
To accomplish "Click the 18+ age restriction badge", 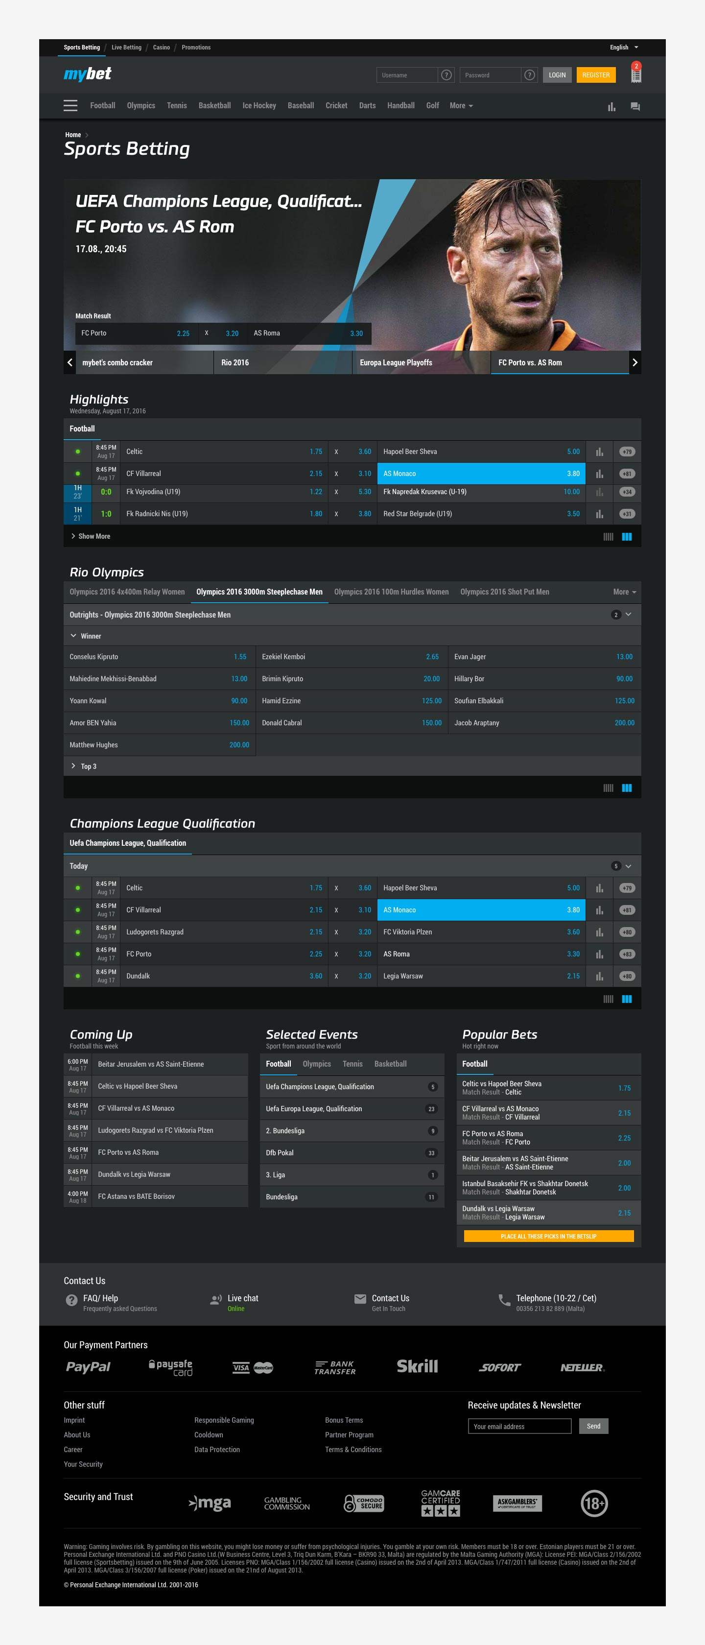I will point(594,1503).
